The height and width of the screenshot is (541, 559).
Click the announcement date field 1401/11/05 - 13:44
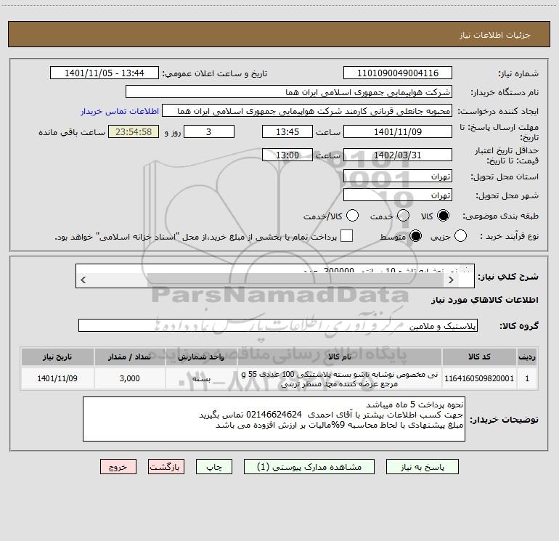(x=105, y=73)
